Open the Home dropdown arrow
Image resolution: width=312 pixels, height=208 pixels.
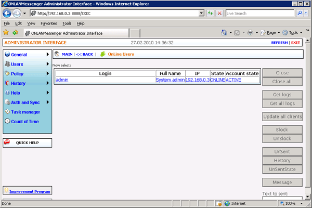230,33
